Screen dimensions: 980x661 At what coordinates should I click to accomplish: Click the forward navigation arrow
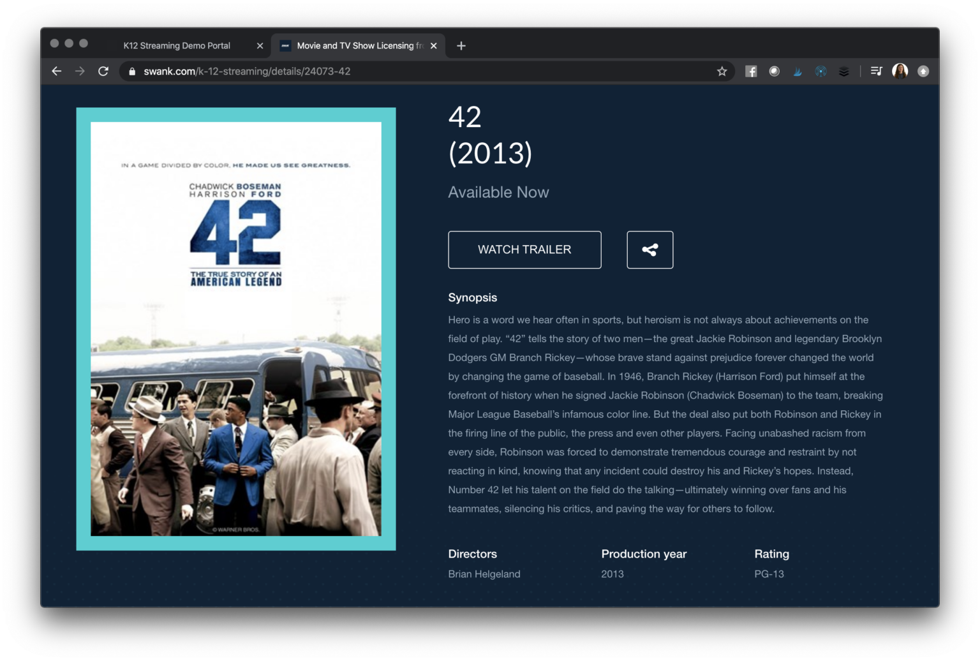(80, 71)
